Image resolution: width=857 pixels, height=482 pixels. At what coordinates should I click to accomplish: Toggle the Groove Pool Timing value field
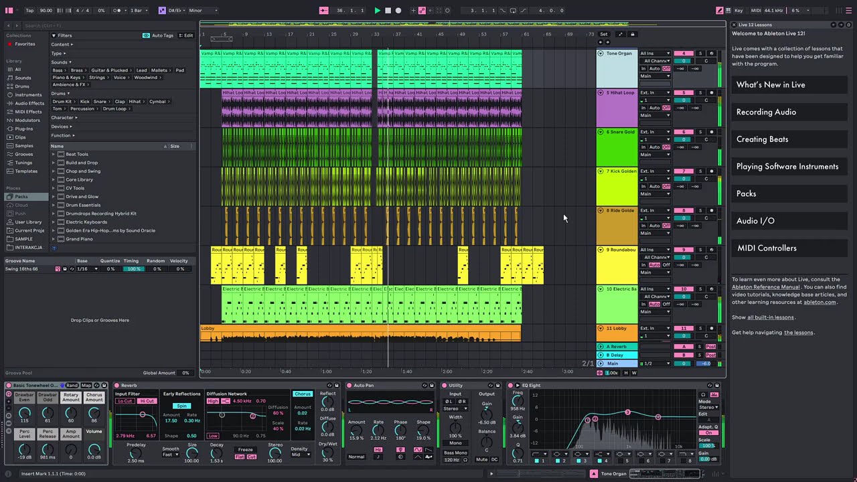(x=134, y=269)
